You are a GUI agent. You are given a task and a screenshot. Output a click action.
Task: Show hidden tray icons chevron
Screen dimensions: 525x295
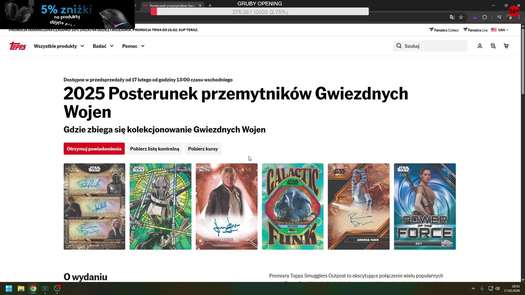pyautogui.click(x=473, y=288)
